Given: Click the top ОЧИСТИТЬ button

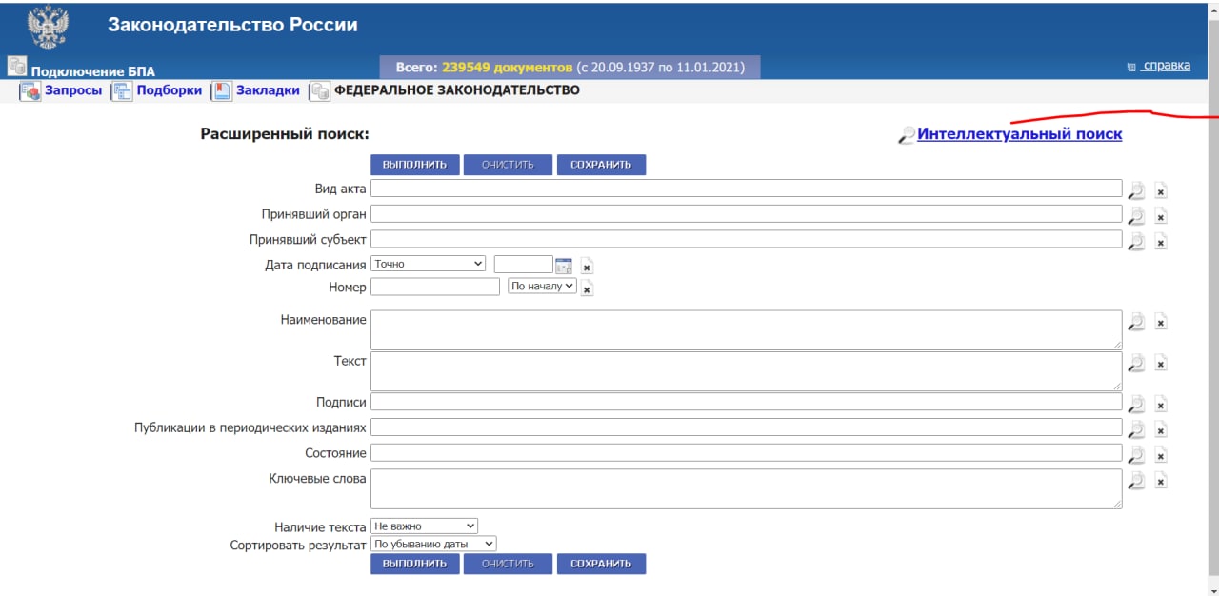Looking at the screenshot, I should click(508, 165).
